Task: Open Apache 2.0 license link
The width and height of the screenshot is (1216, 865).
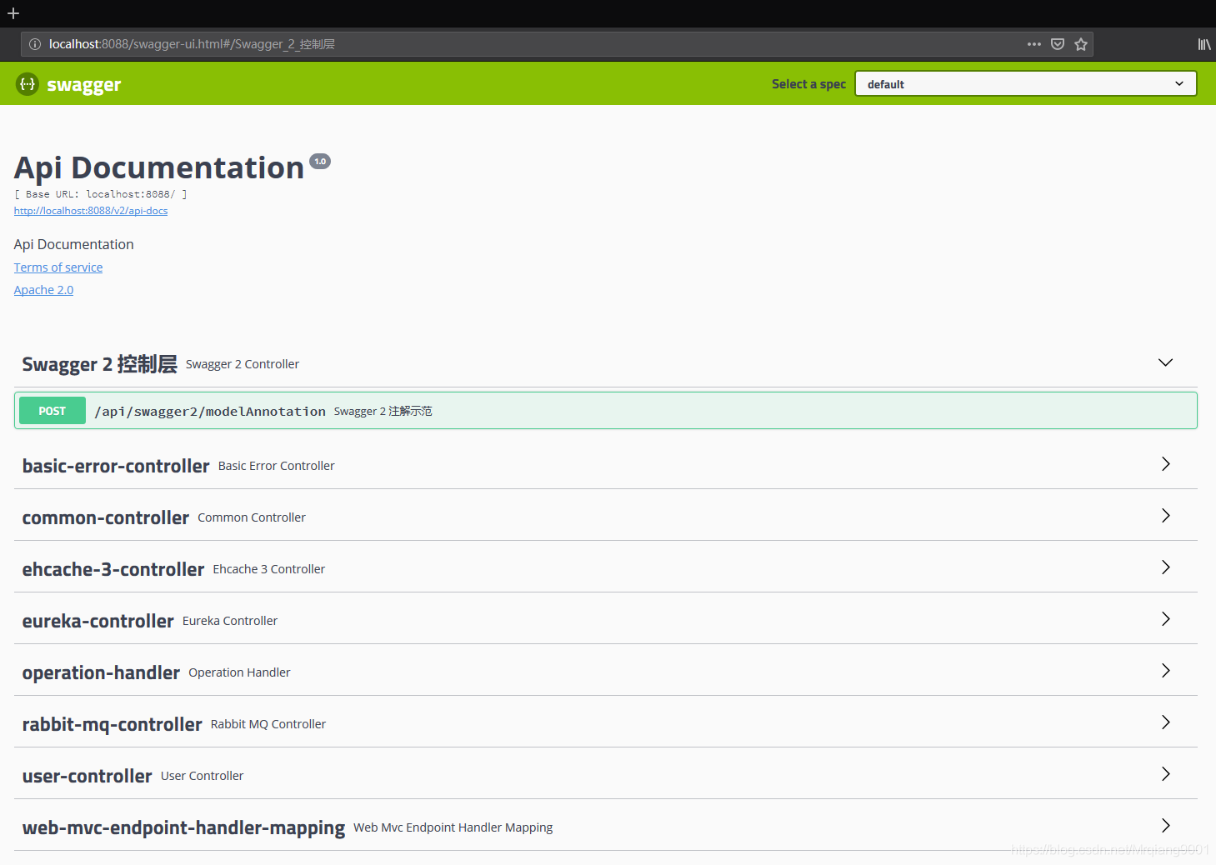Action: coord(43,290)
